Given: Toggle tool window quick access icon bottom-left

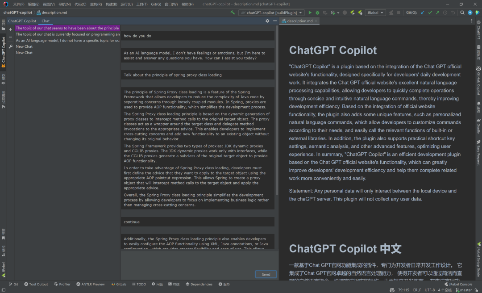Looking at the screenshot, I should pyautogui.click(x=3, y=290).
